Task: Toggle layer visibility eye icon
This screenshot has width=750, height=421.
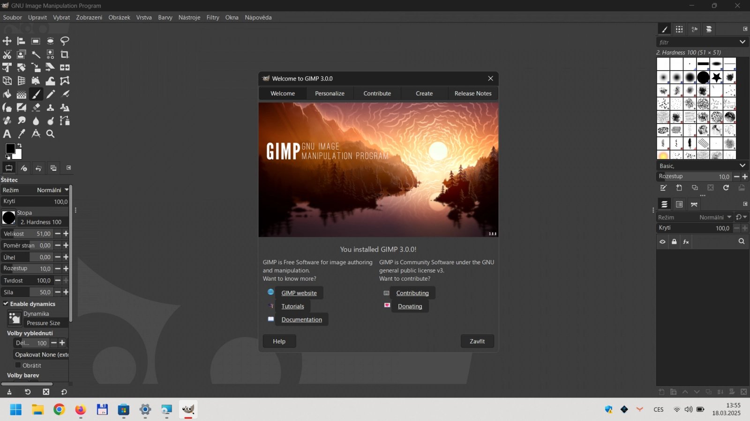Action: (x=662, y=242)
